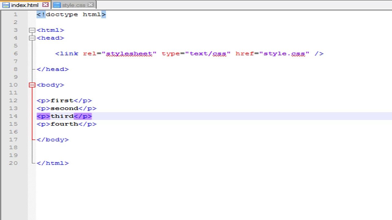Screen dimensions: 392x220
Task: Click the rel attribute in link tag
Action: tap(90, 54)
